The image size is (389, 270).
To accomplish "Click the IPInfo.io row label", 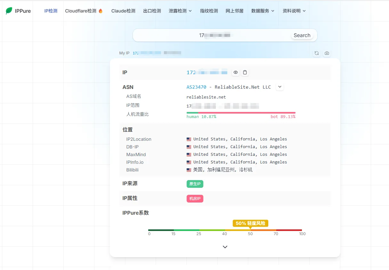I will click(135, 162).
